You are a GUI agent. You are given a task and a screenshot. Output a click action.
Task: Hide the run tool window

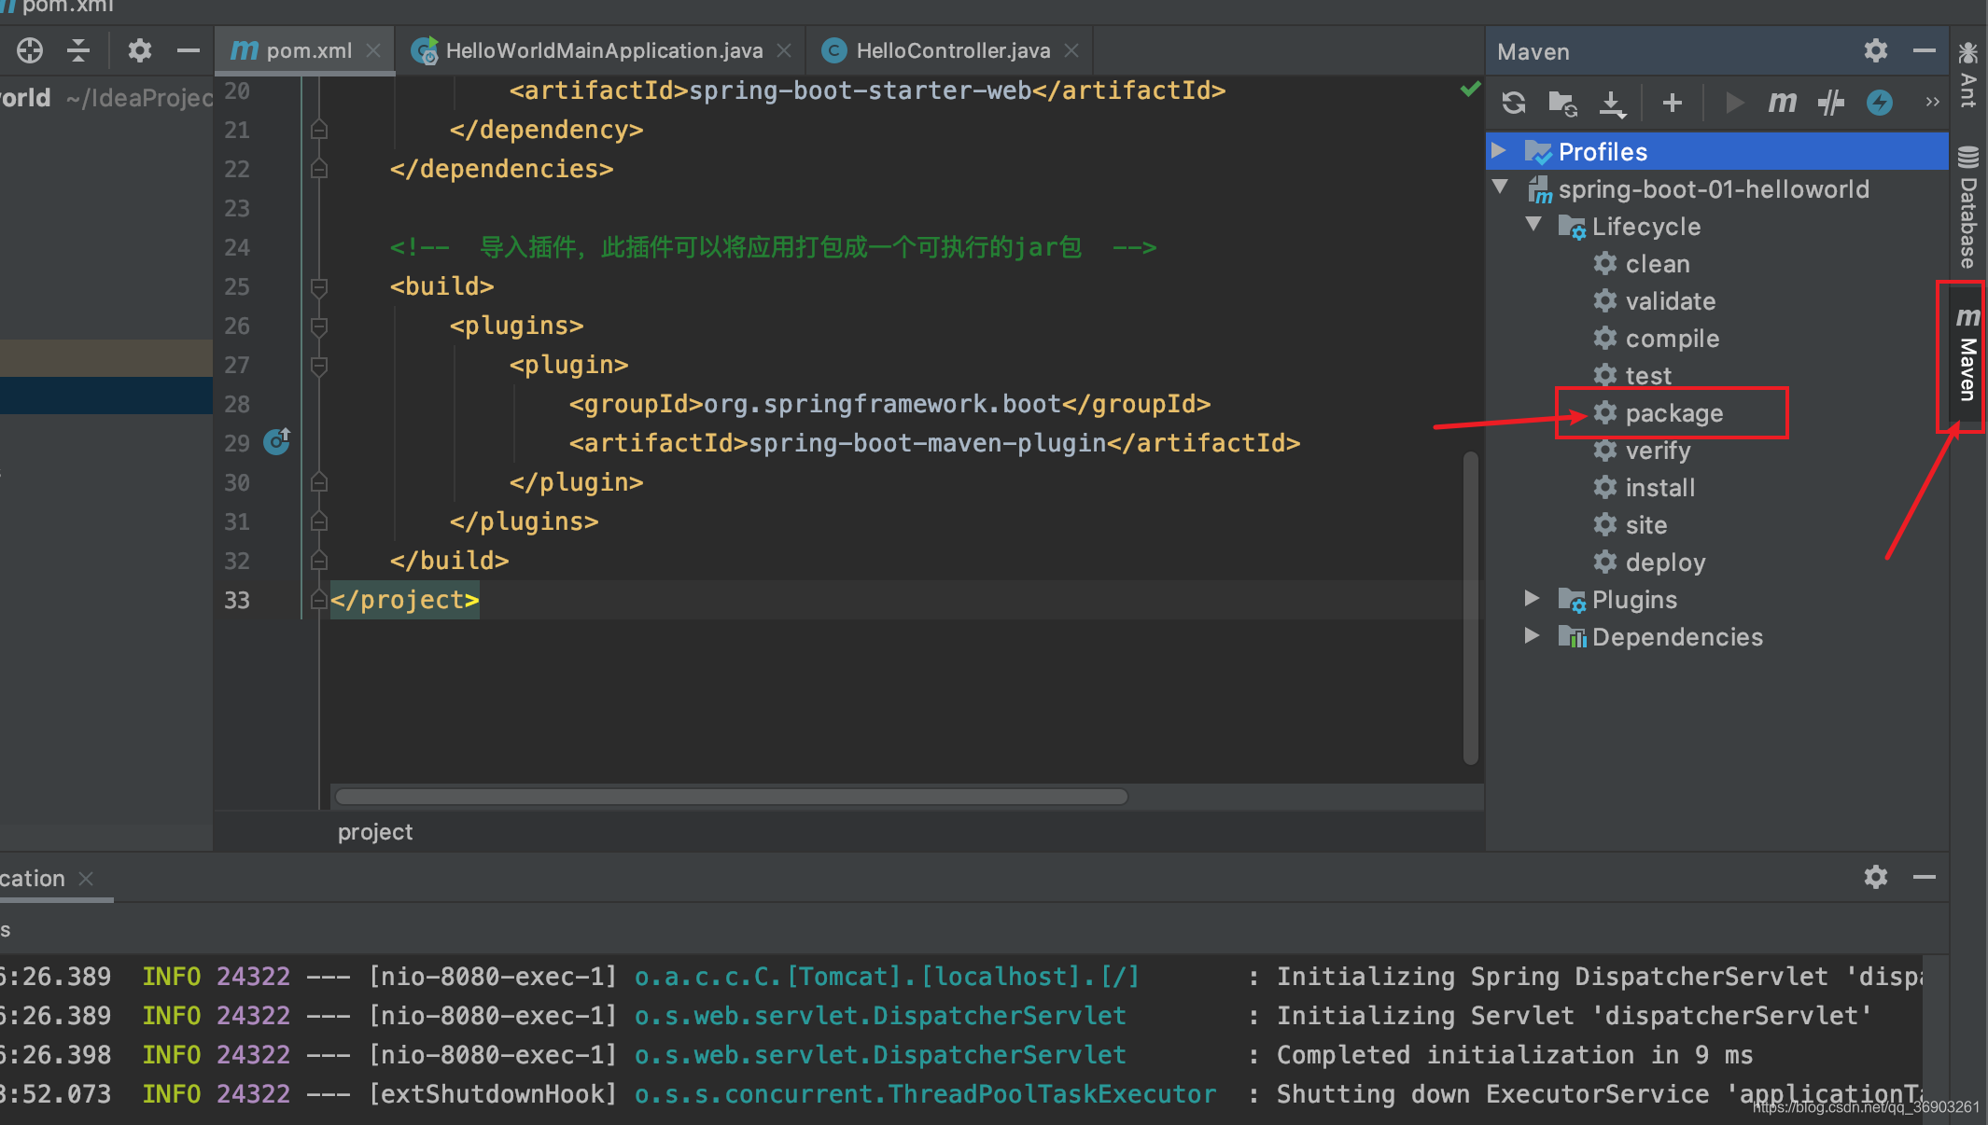click(1925, 877)
